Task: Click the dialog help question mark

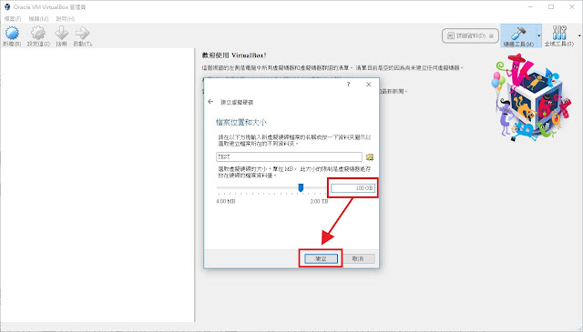Action: [x=348, y=85]
